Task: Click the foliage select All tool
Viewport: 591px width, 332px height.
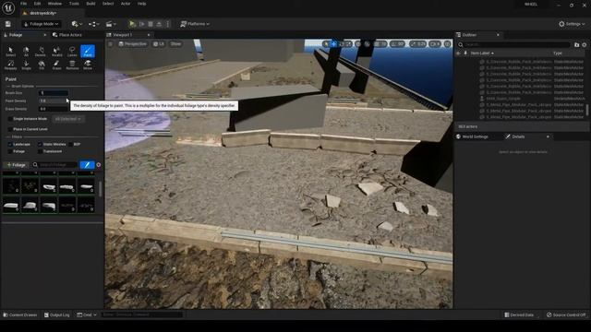Action: click(26, 52)
